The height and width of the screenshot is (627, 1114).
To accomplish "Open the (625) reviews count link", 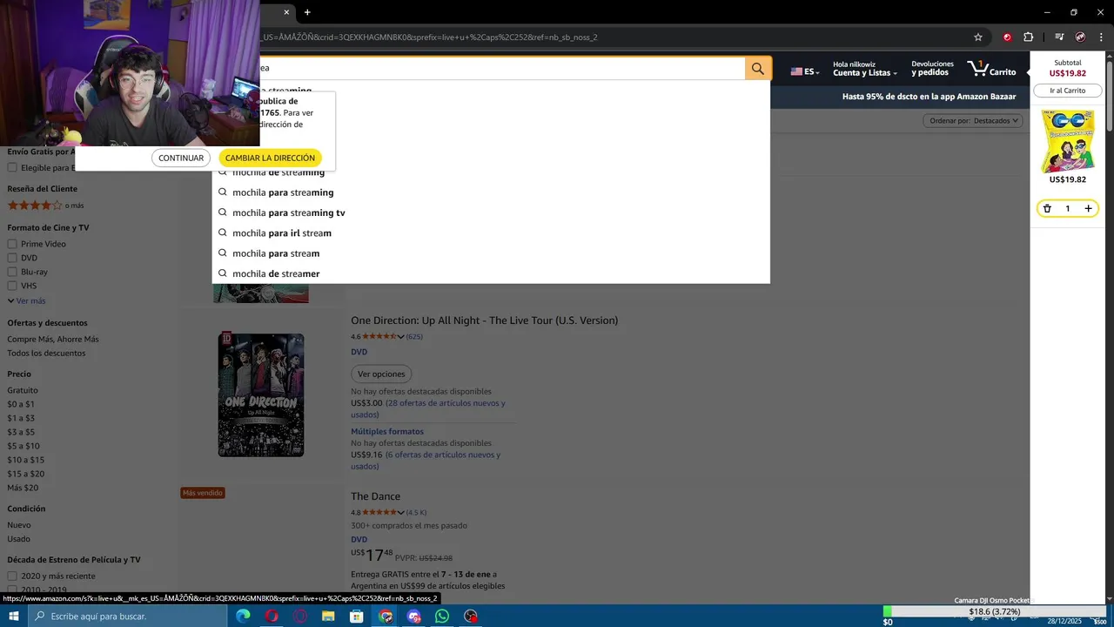I will click(x=414, y=337).
